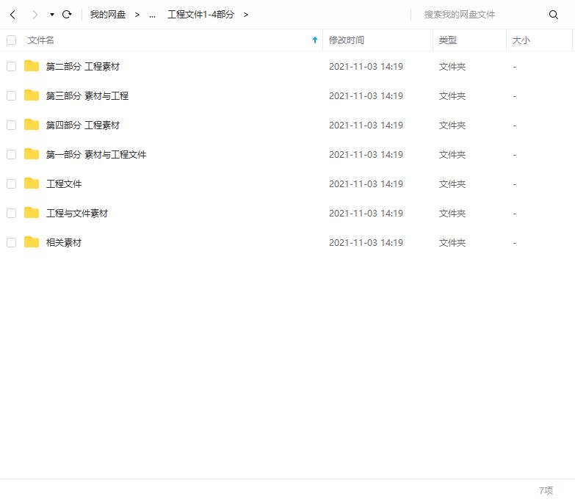Check the box for 相关素材
Screen dimensions: 575x502
11,242
